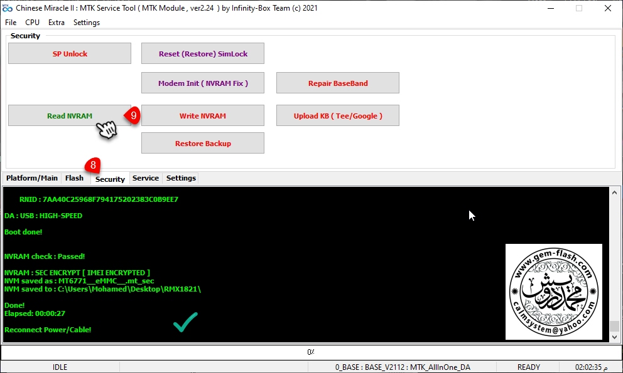Click 'DA : USB : HIGH-SPEED' log line
The width and height of the screenshot is (623, 373).
coord(43,216)
